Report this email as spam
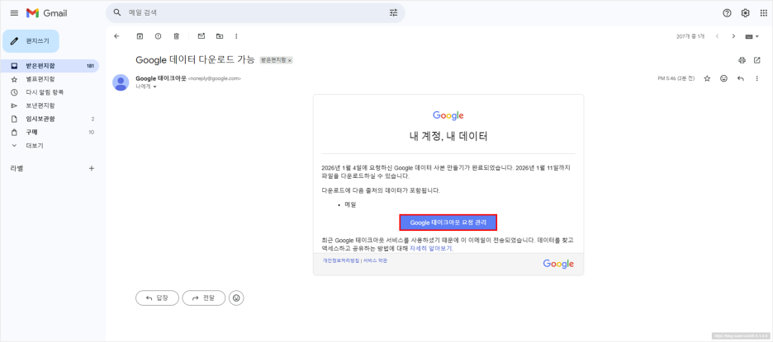This screenshot has width=773, height=342. tap(158, 36)
